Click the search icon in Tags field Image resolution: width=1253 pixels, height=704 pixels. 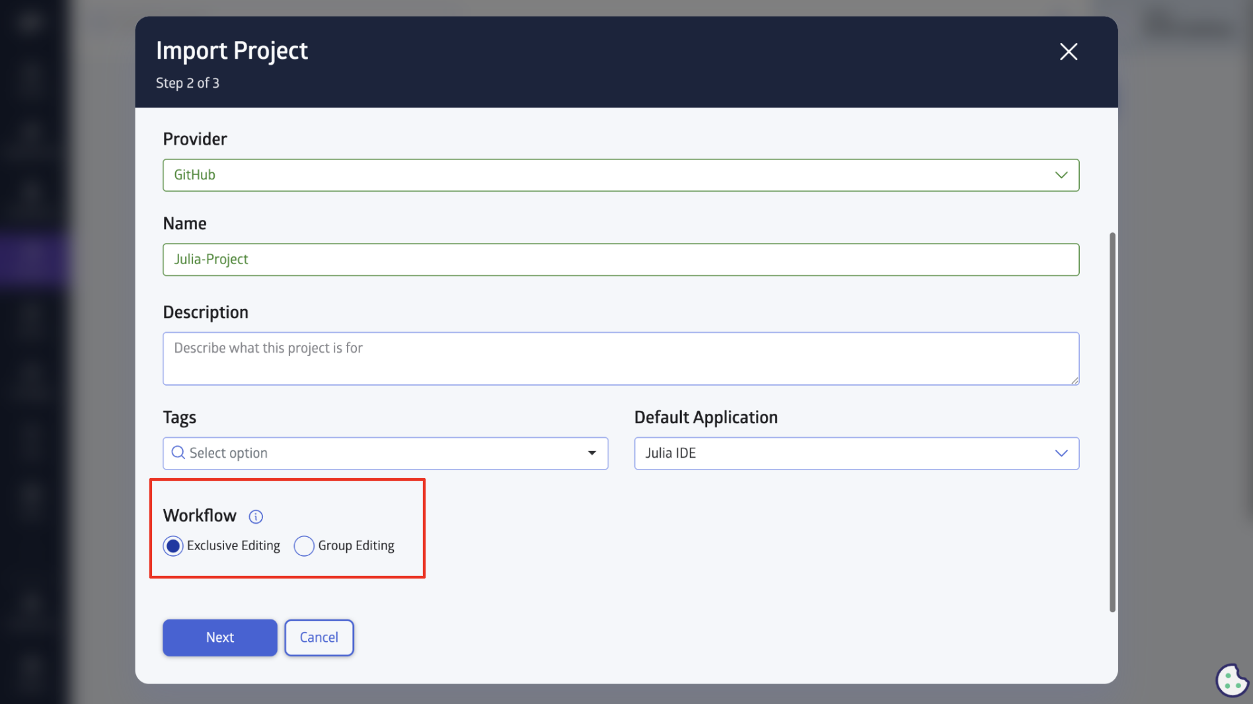(x=178, y=452)
